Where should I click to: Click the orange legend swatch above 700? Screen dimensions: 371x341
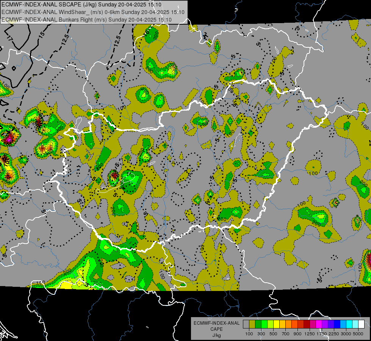tap(289, 324)
